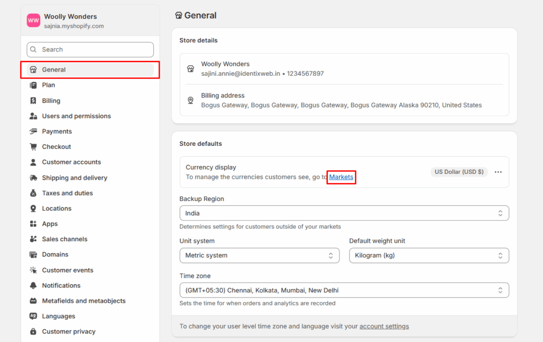Click the Shipping and delivery truck icon
Image resolution: width=543 pixels, height=342 pixels.
[33, 178]
